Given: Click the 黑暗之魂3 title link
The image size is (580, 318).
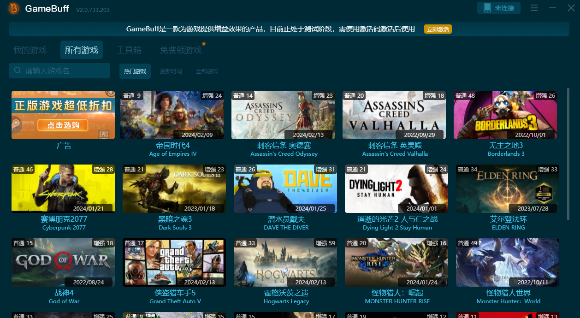Looking at the screenshot, I should pos(175,219).
